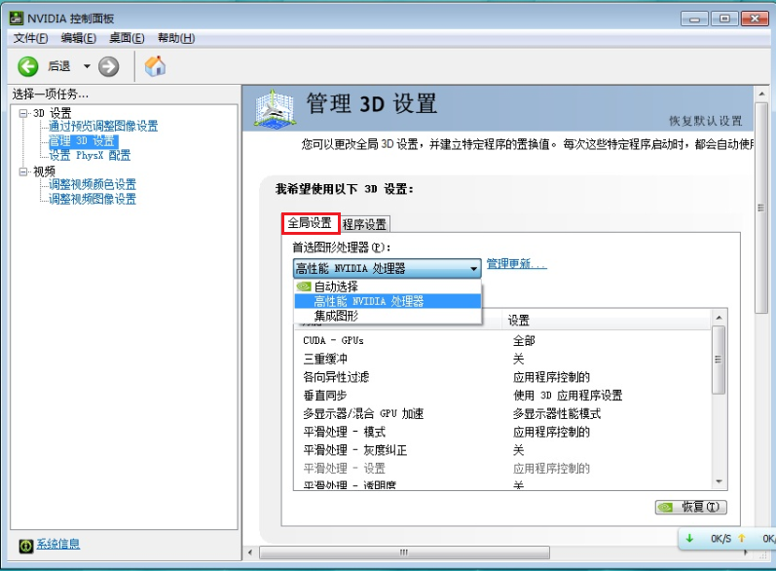Click download speed arrow indicator
Viewport: 776px width, 571px height.
click(x=689, y=538)
